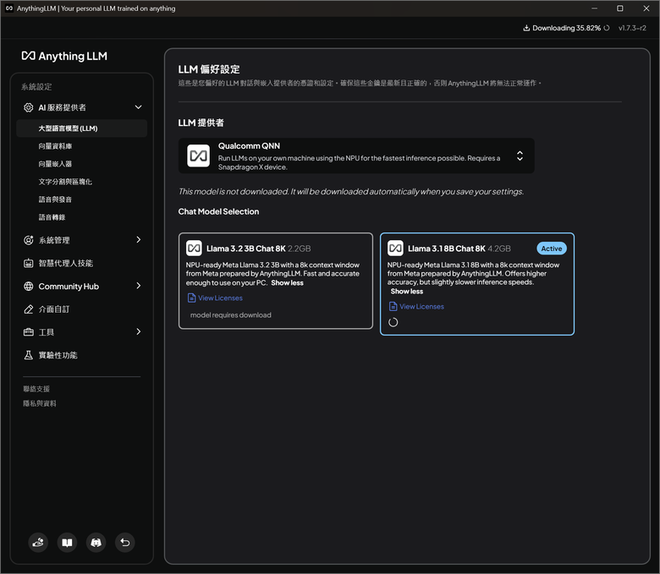The width and height of the screenshot is (660, 574).
Task: Click the Llama 3.1 8B model logo
Action: (x=395, y=249)
